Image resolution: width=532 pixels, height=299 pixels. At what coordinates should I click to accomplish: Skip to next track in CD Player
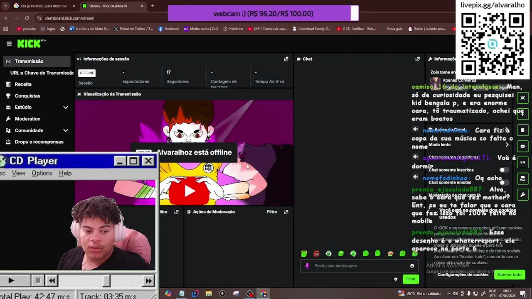(148, 281)
